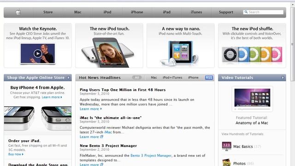Screen dimensions: 295x166
Task: Go to the Mac tab
Action: (x=77, y=12)
